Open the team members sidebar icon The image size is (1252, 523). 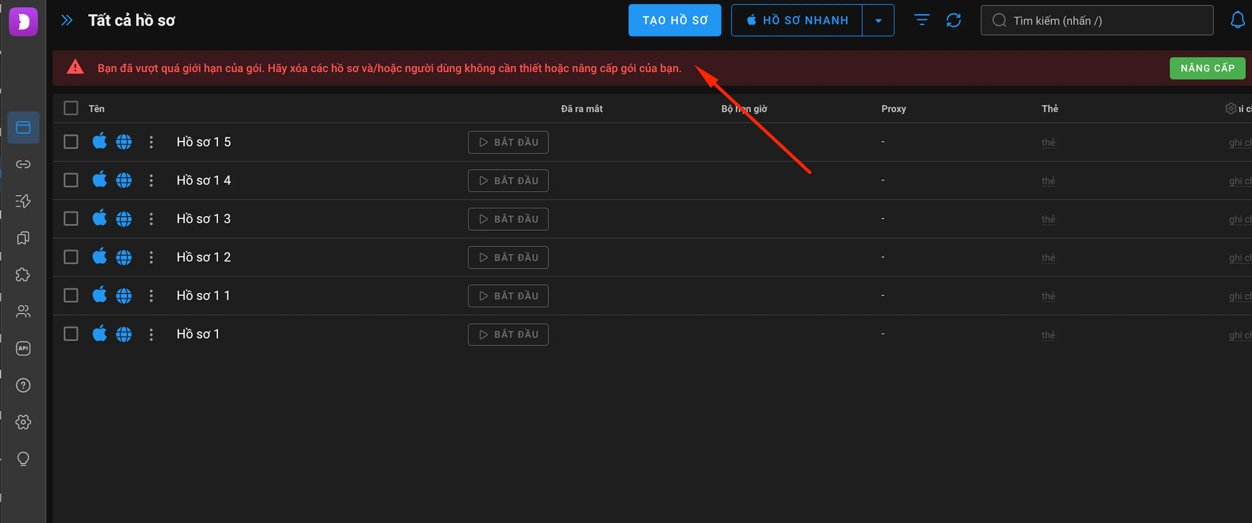tap(23, 311)
